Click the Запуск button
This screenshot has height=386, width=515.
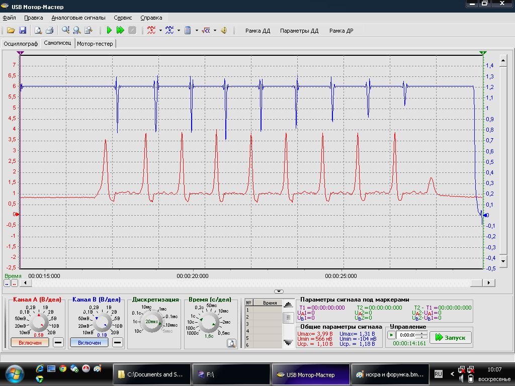(x=451, y=337)
